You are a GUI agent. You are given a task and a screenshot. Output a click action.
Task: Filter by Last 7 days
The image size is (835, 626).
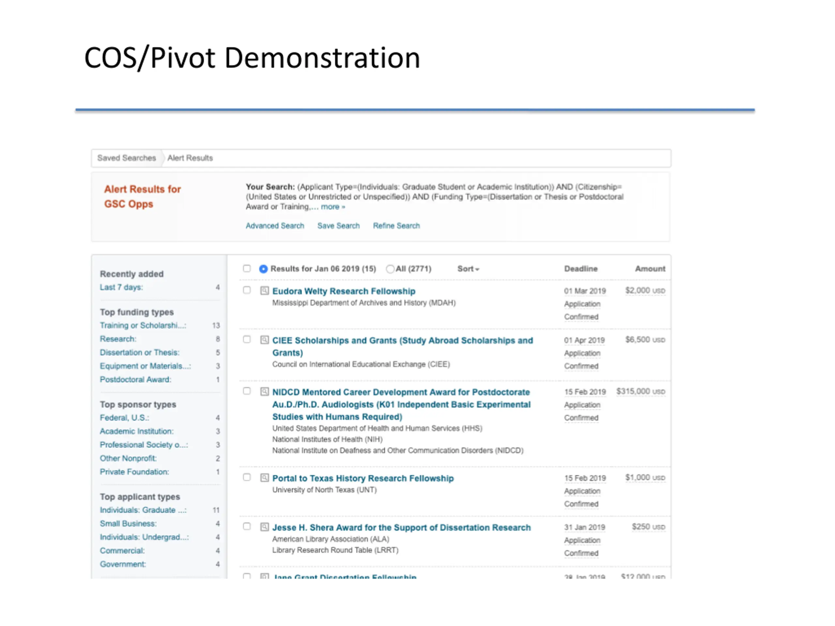(121, 287)
